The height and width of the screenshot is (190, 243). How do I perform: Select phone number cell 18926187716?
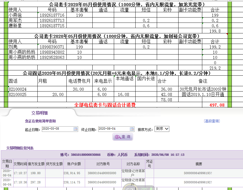tap(52, 15)
